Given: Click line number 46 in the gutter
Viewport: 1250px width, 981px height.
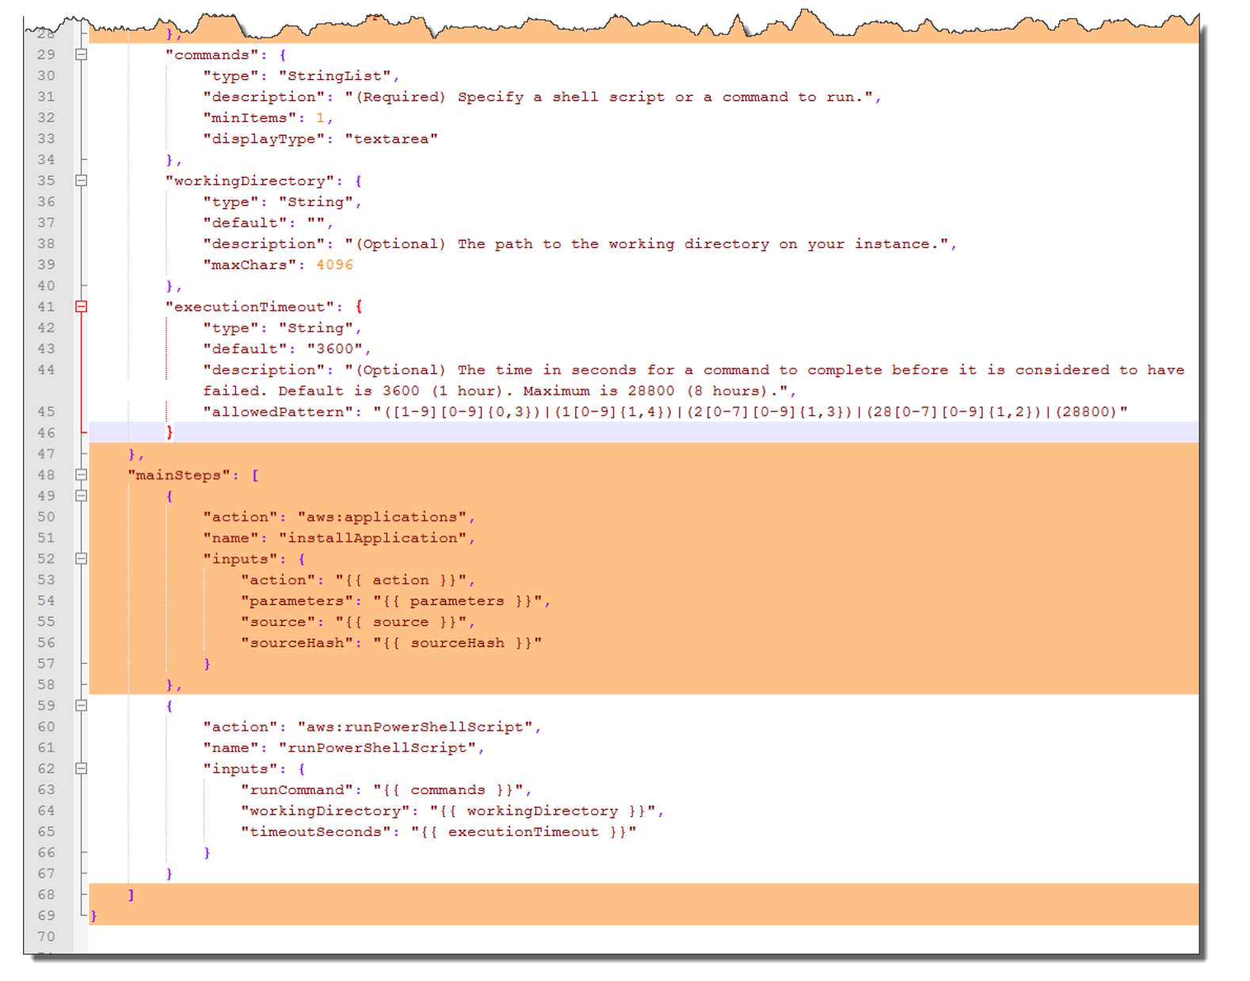Looking at the screenshot, I should click(47, 433).
